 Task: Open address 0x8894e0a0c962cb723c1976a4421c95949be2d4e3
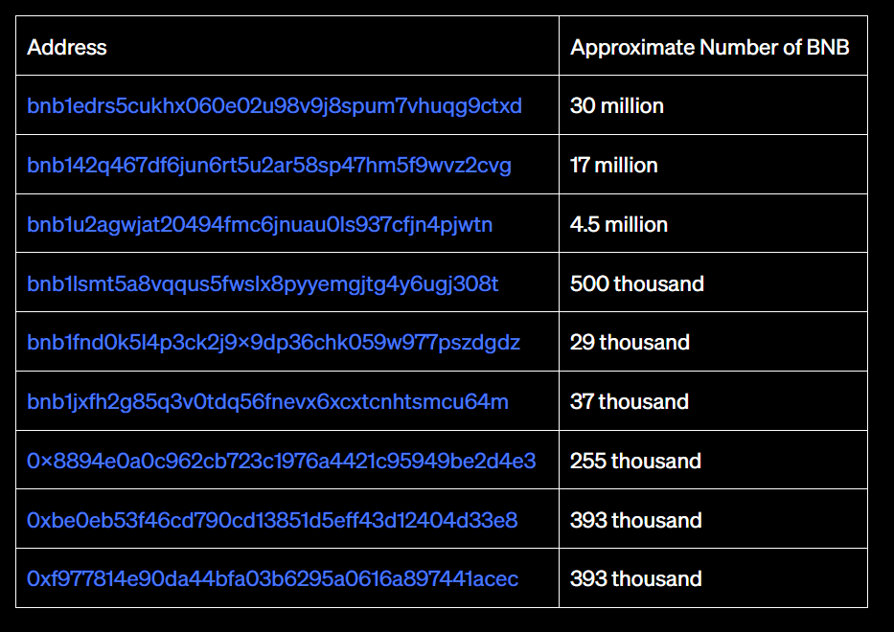pyautogui.click(x=281, y=461)
